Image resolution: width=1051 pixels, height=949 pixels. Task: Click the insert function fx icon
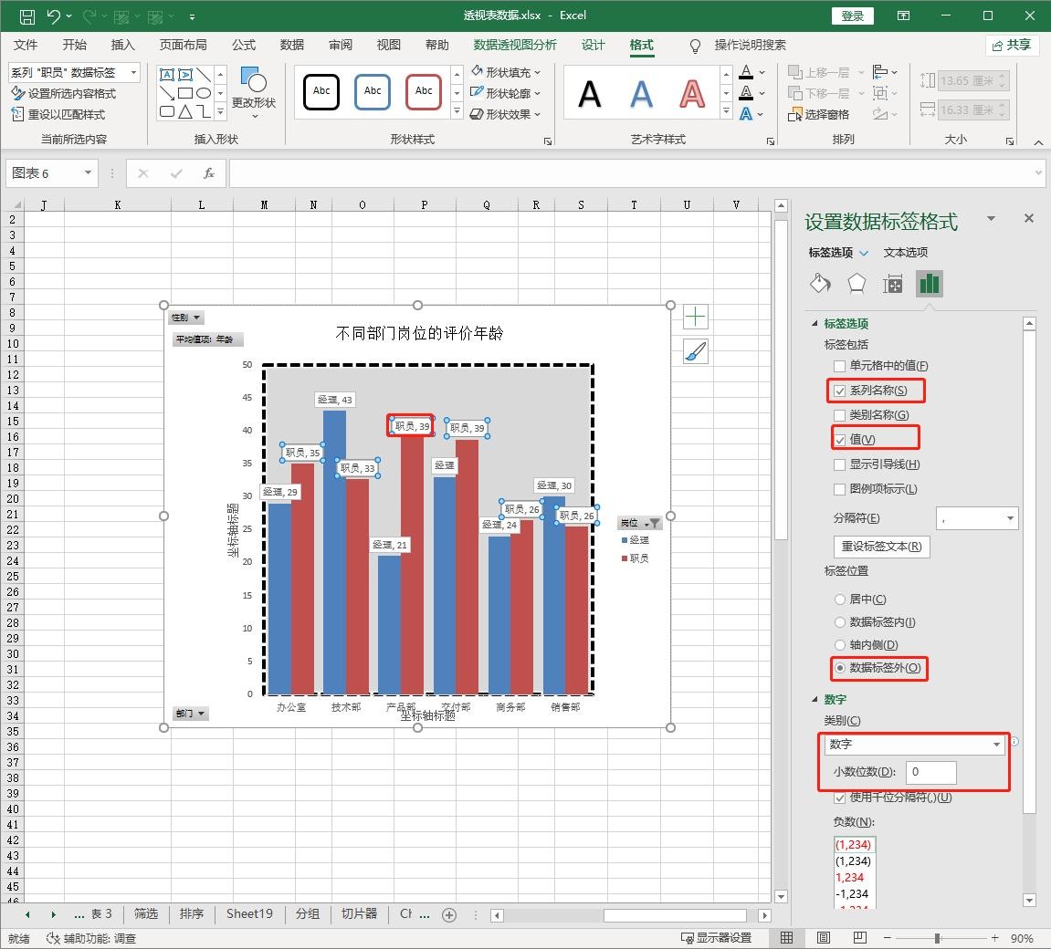pyautogui.click(x=209, y=173)
